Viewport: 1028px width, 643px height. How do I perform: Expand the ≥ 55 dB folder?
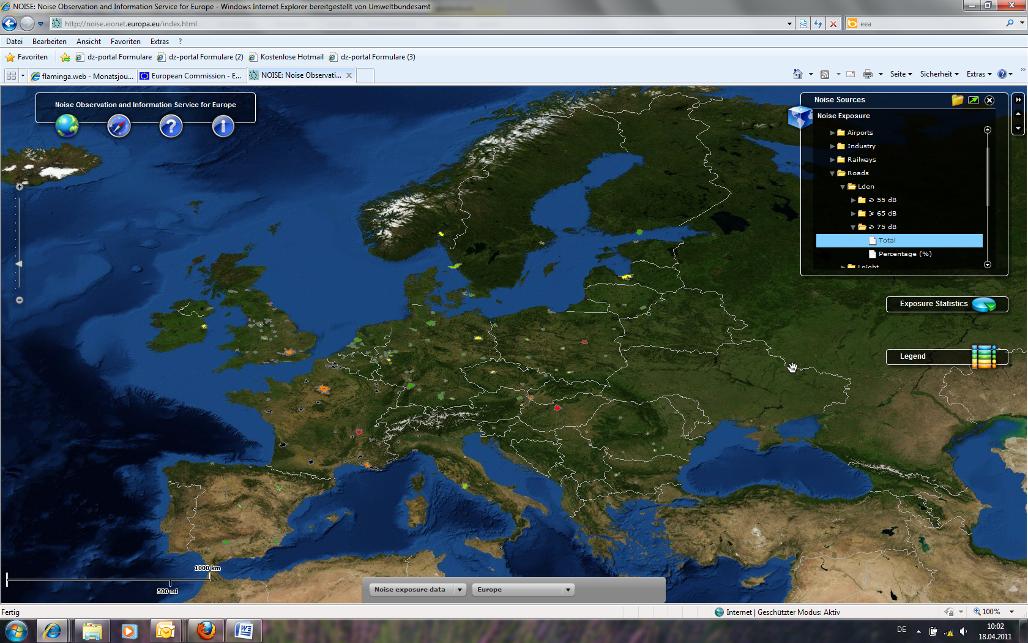[x=853, y=200]
